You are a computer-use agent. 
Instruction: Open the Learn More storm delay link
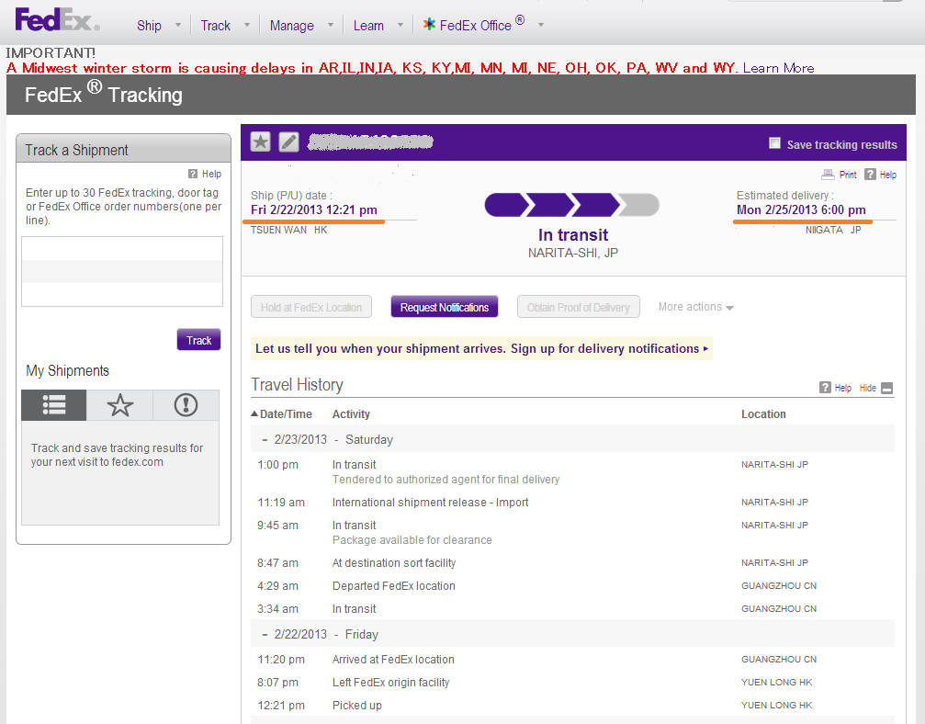pyautogui.click(x=778, y=68)
